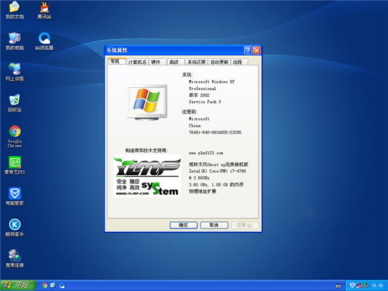Switch to the 计算机名 tab
This screenshot has width=388, height=291.
click(137, 62)
